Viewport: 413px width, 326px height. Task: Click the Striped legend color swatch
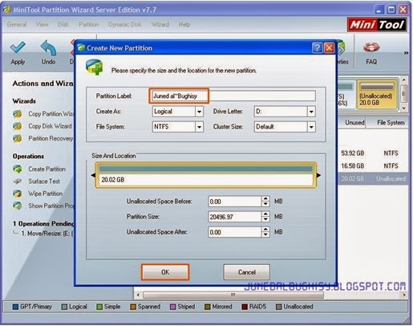(x=173, y=307)
